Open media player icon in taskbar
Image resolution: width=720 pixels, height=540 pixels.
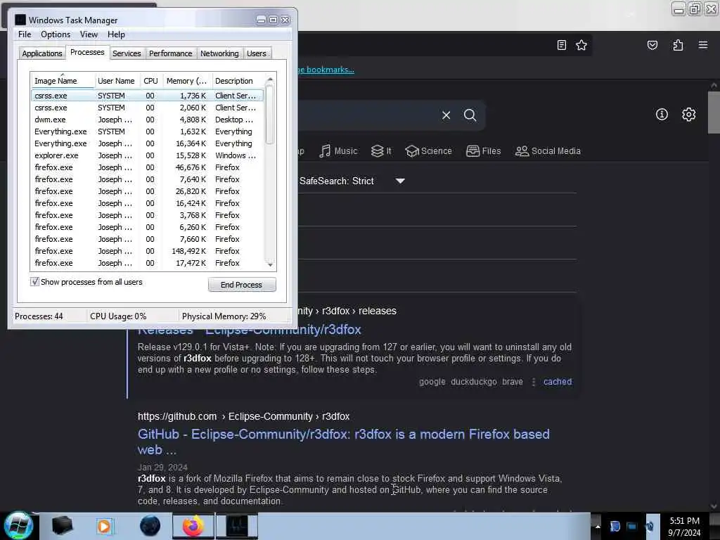pyautogui.click(x=104, y=526)
